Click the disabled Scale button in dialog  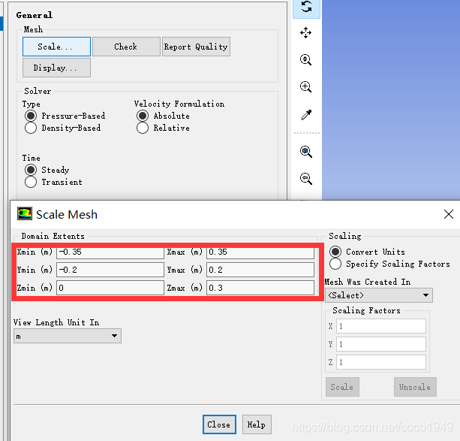tap(342, 387)
